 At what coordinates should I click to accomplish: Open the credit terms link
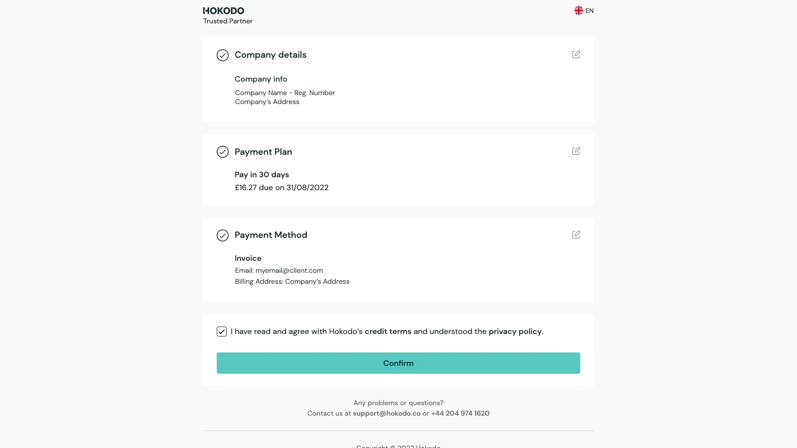click(x=388, y=332)
